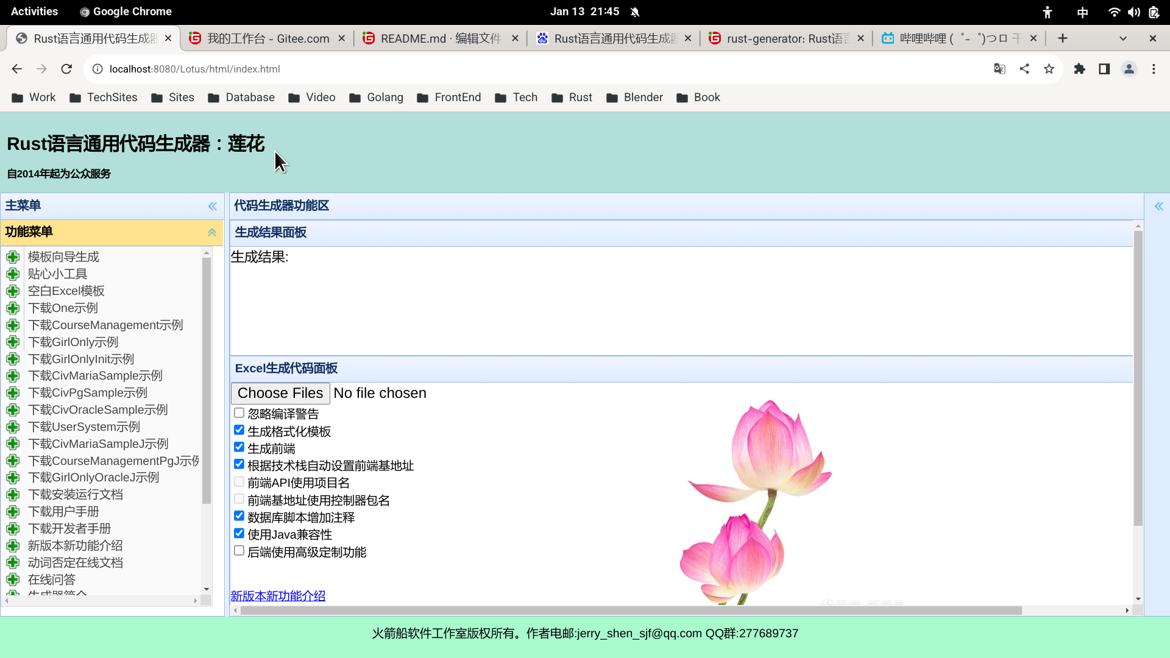Collapse the 主菜单 panel with the chevron
The height and width of the screenshot is (658, 1170).
click(x=212, y=206)
